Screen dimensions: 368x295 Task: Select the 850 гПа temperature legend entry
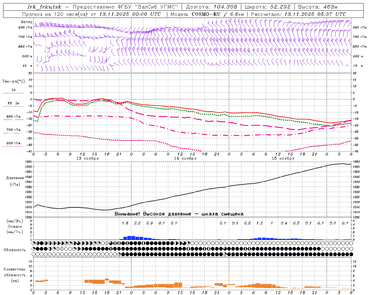click(13, 117)
